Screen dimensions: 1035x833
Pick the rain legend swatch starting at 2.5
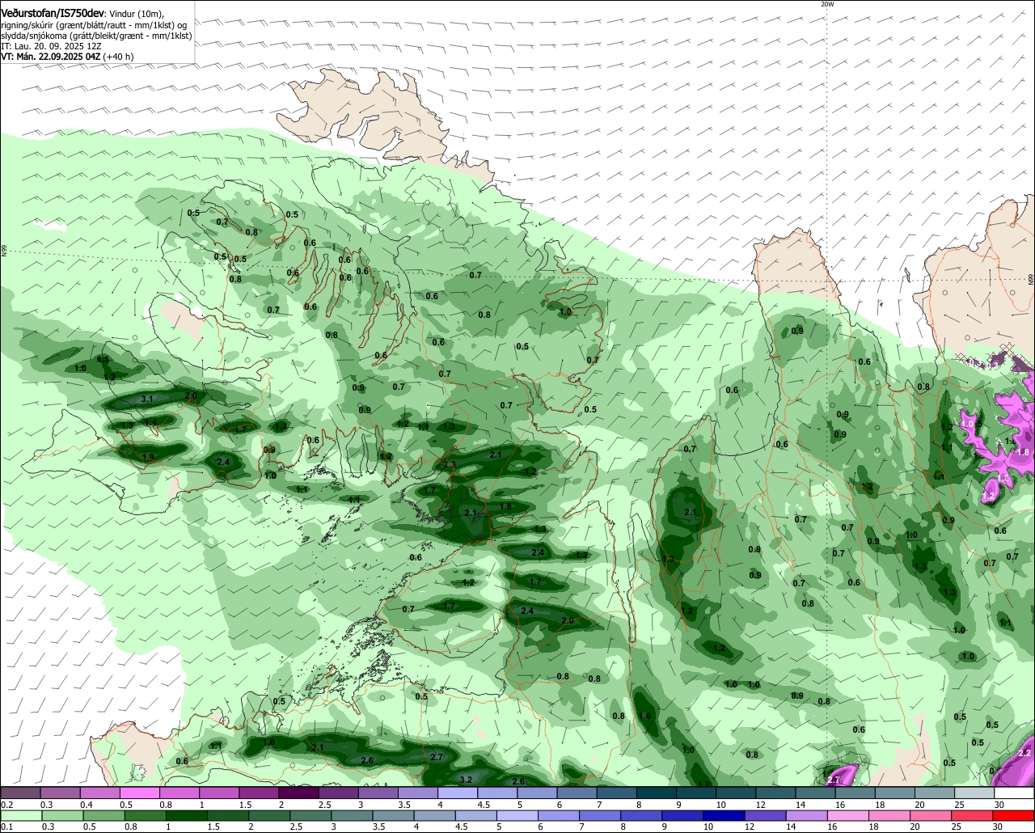tap(311, 816)
